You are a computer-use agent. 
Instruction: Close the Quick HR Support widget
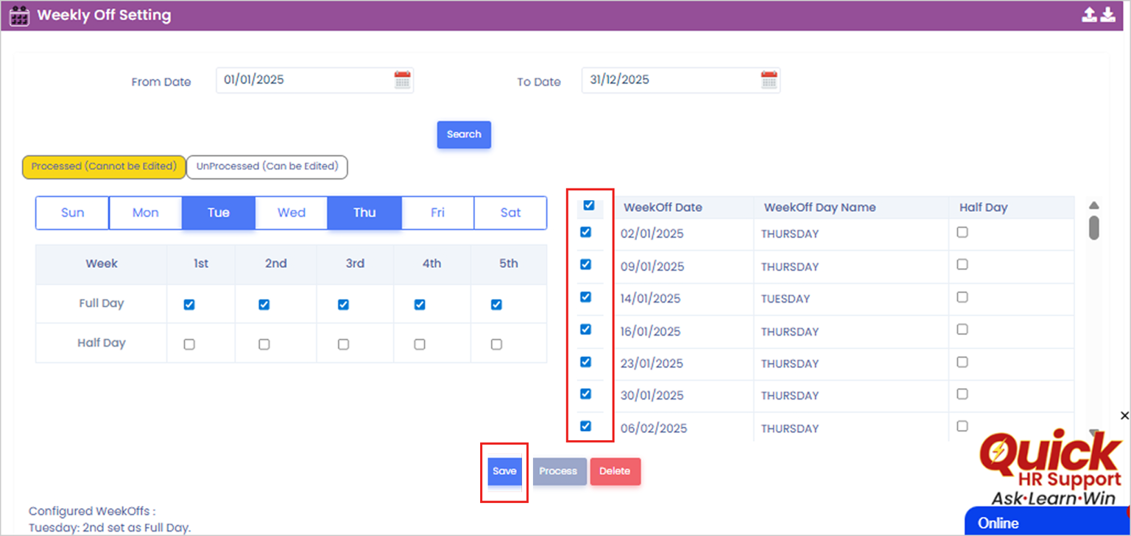[x=1124, y=416]
